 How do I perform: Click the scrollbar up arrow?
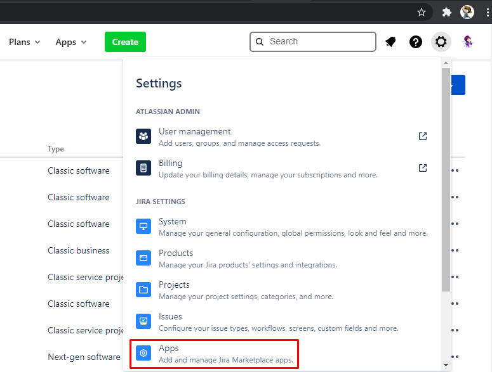(x=446, y=63)
